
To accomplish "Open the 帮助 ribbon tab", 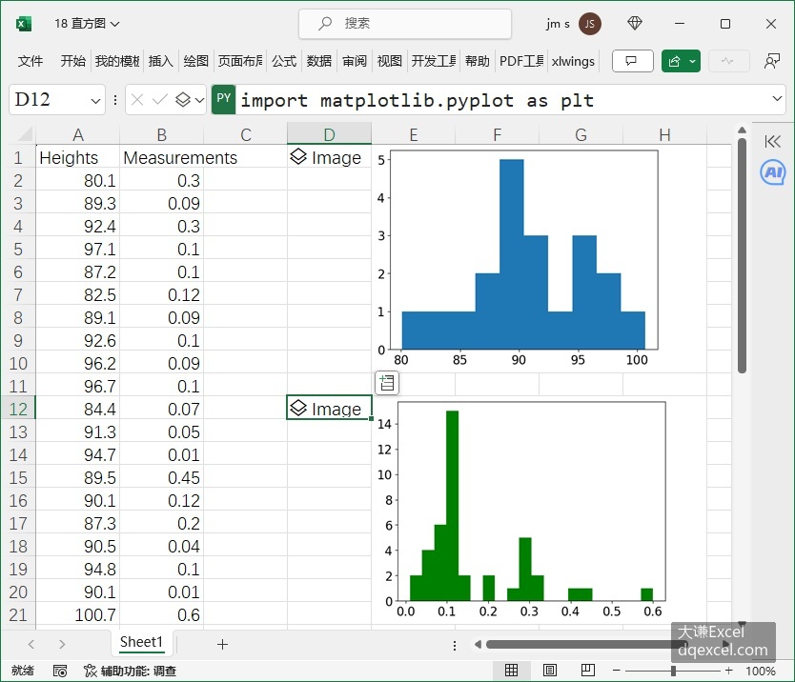I will point(478,61).
